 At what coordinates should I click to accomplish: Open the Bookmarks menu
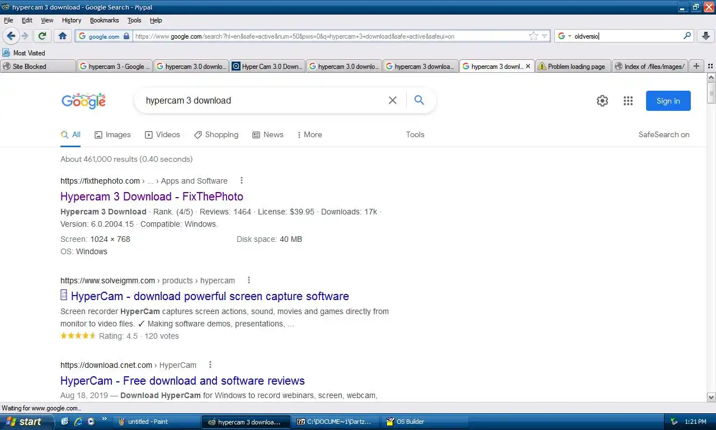pos(104,20)
